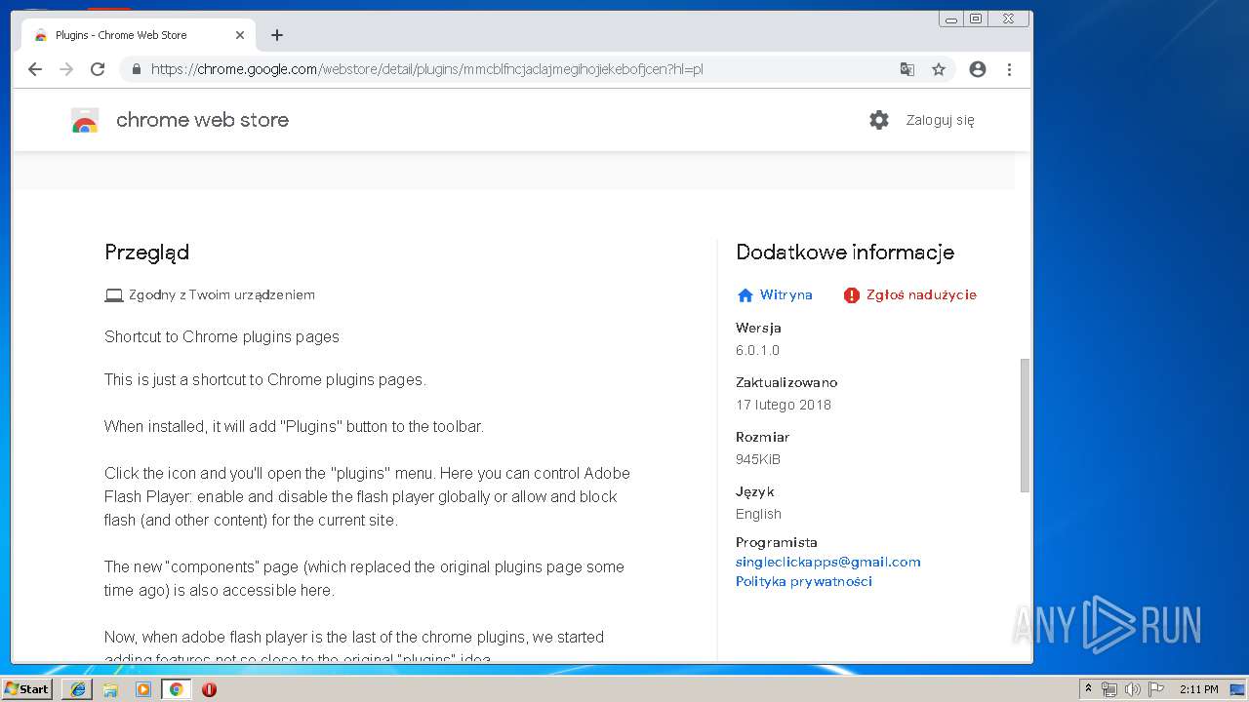The width and height of the screenshot is (1249, 702).
Task: Click the Show desktop button
Action: click(1237, 689)
